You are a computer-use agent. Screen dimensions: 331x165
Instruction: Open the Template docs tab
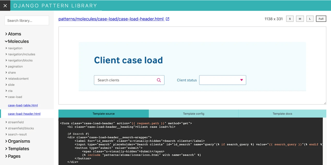click(282, 114)
